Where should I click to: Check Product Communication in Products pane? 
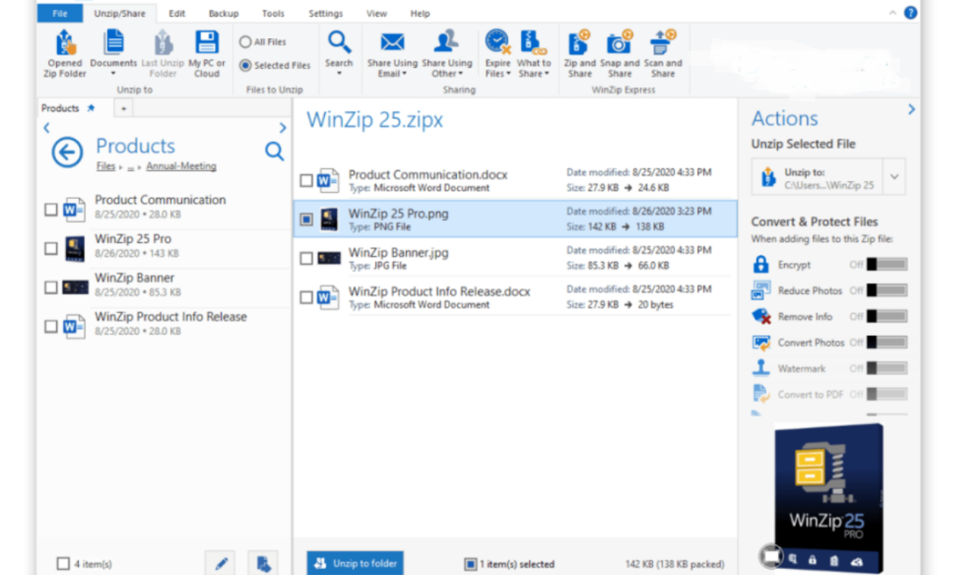(x=50, y=209)
